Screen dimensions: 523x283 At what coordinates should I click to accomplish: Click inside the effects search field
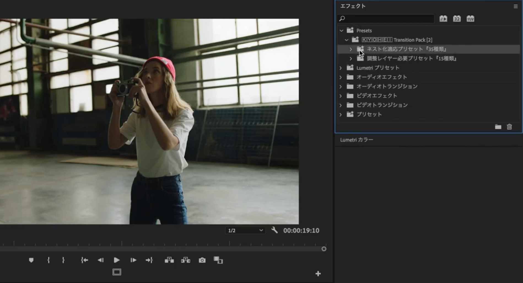[x=386, y=18]
